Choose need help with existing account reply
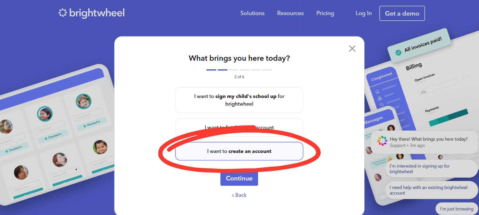Image resolution: width=479 pixels, height=215 pixels. coord(431,190)
